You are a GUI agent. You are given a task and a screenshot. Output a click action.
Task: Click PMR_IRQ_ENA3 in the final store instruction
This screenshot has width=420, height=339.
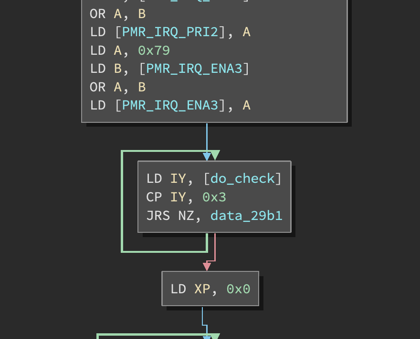coord(170,105)
